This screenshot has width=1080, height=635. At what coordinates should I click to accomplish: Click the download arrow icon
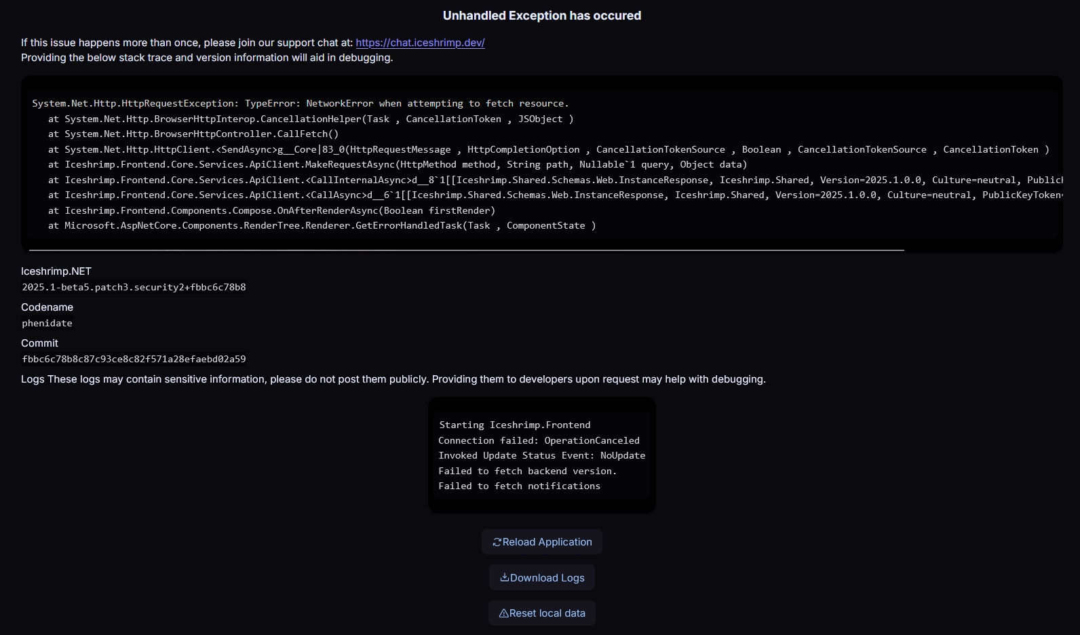click(x=504, y=578)
